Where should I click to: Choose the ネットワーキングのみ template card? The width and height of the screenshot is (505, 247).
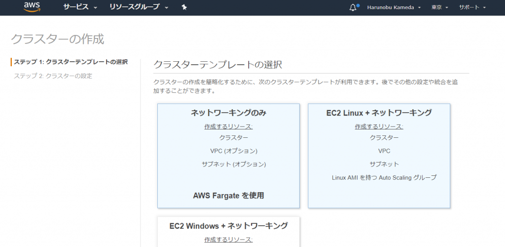tap(228, 156)
